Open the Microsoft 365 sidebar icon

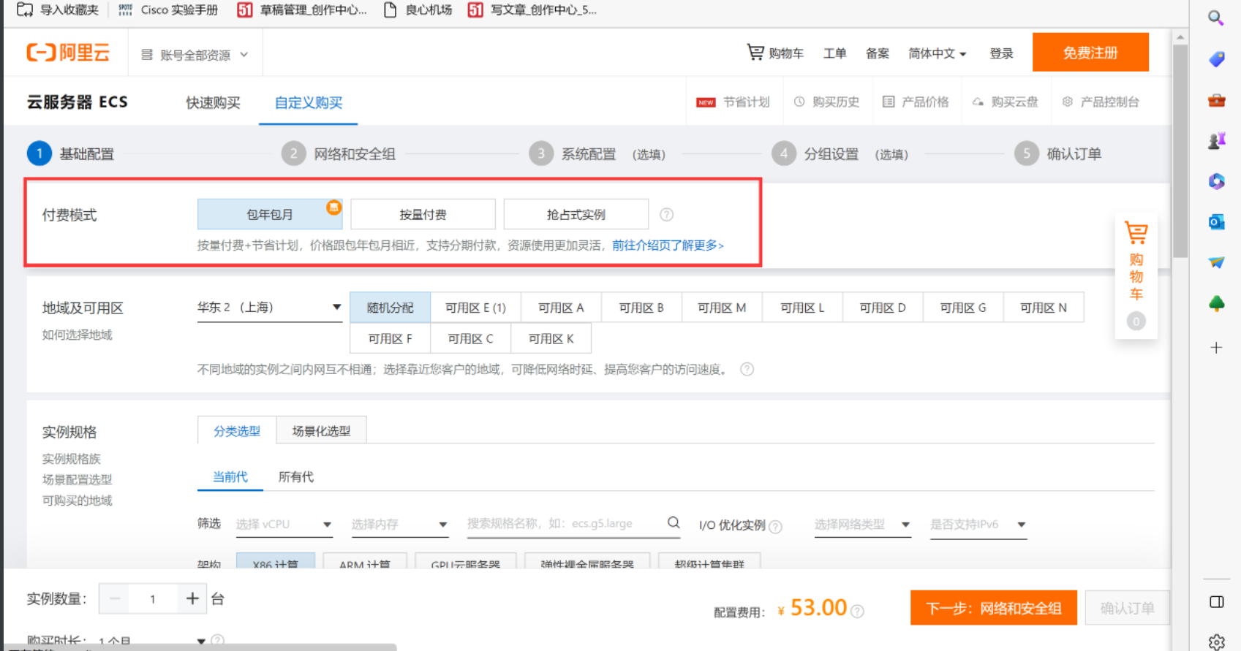point(1216,181)
